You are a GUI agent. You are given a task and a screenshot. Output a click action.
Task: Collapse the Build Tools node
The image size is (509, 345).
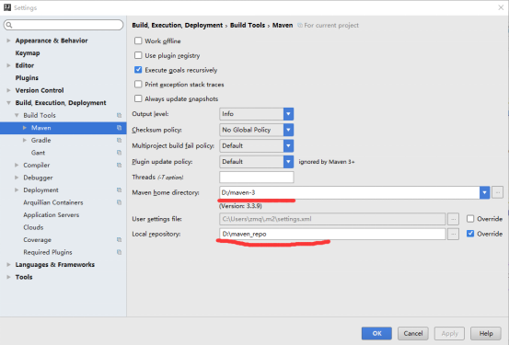[x=17, y=115]
